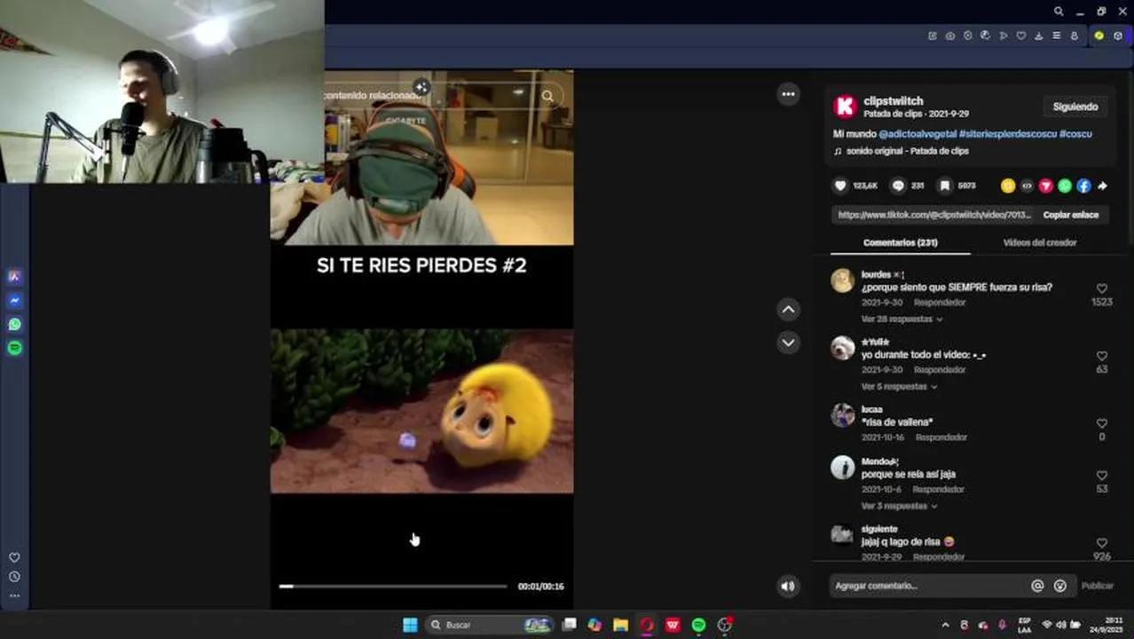Image resolution: width=1134 pixels, height=639 pixels.
Task: Open File Explorer from the taskbar
Action: [620, 625]
